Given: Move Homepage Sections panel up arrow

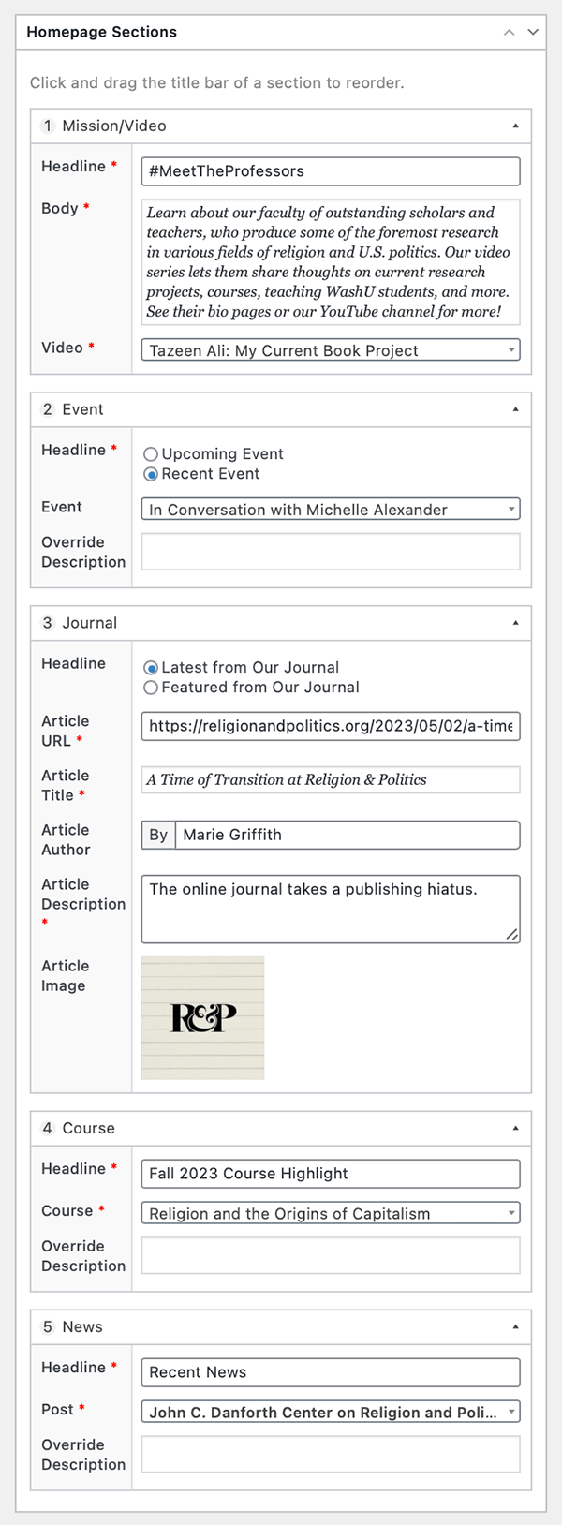Looking at the screenshot, I should pos(509,32).
